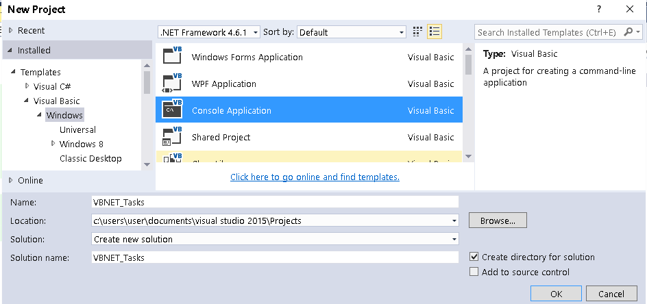
Task: Click the search magnifier icon
Action: point(628,31)
